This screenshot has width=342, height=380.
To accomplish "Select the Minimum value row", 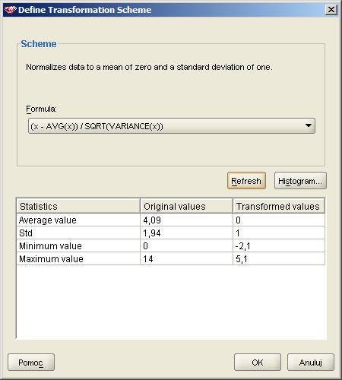I will [171, 245].
